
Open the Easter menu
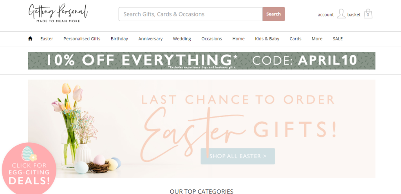(47, 39)
